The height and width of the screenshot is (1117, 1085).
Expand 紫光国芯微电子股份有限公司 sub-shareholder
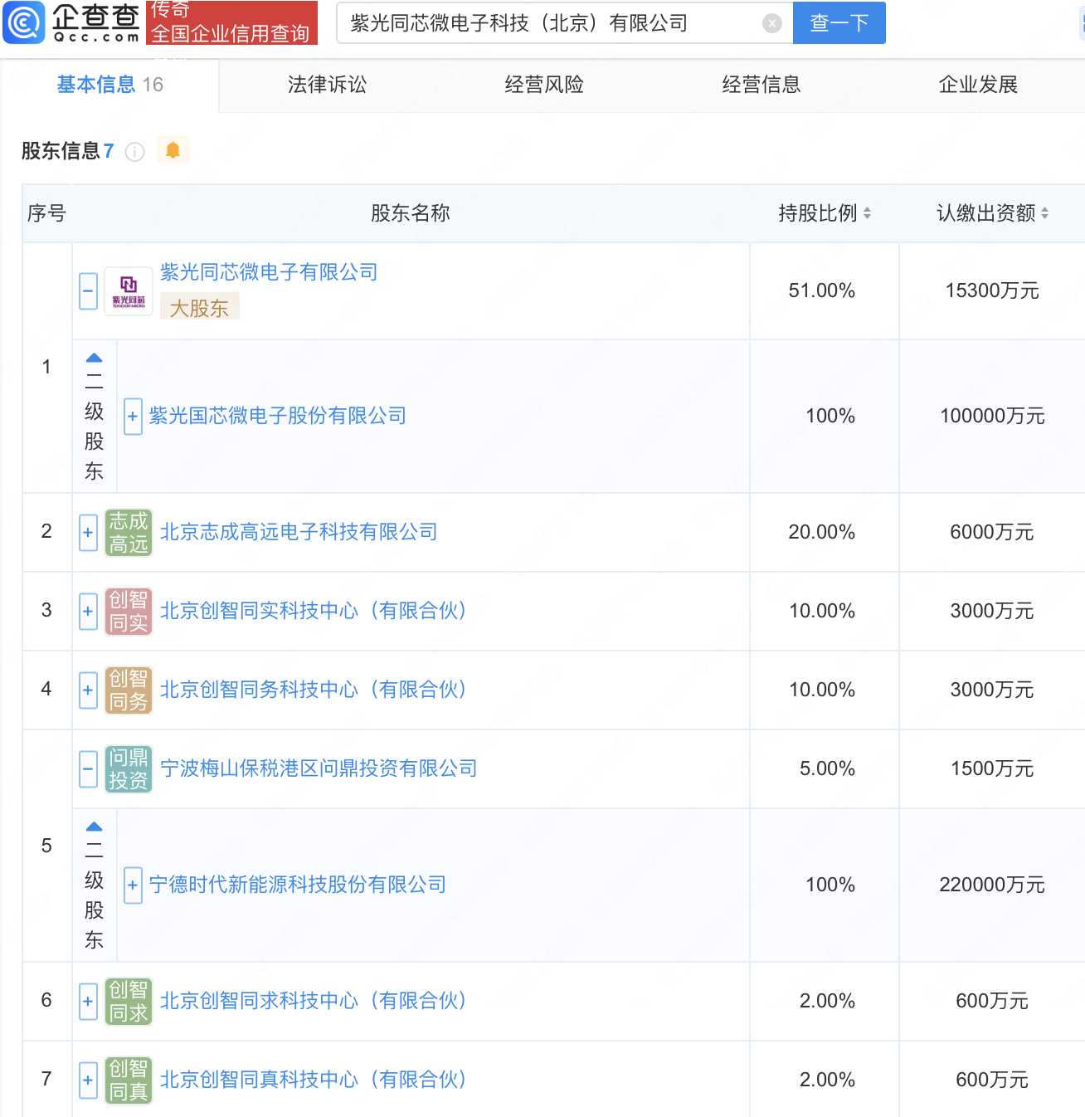pyautogui.click(x=133, y=417)
